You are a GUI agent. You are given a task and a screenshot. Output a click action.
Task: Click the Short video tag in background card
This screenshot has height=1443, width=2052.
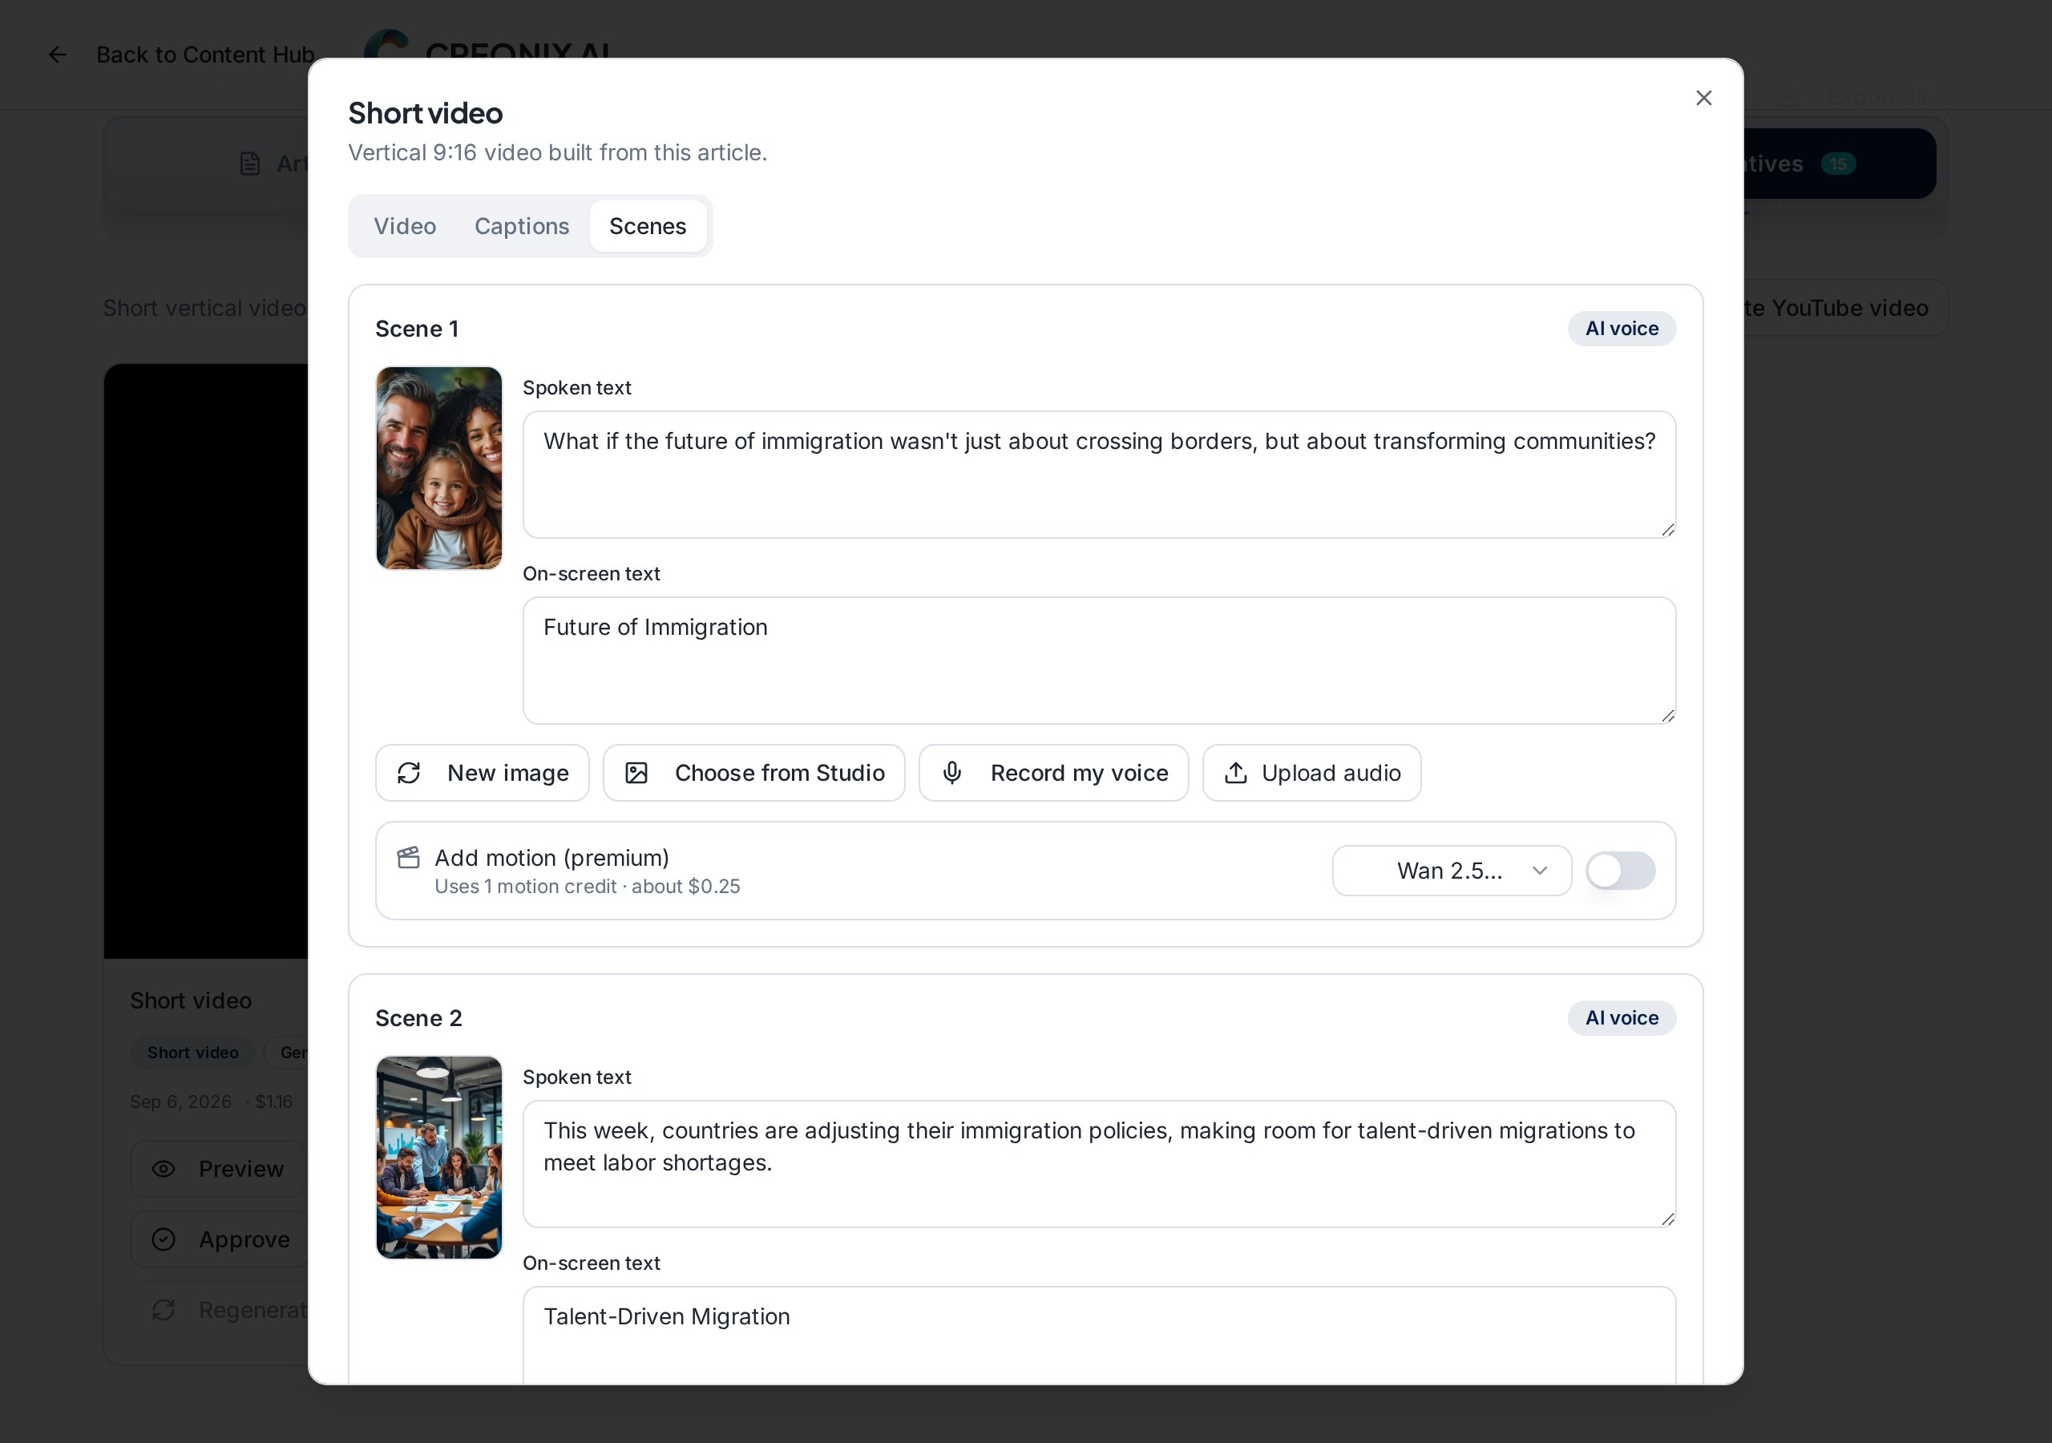(x=193, y=1053)
